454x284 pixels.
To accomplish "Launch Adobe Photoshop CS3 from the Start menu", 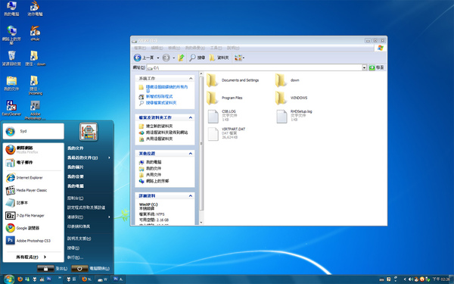I will (33, 241).
